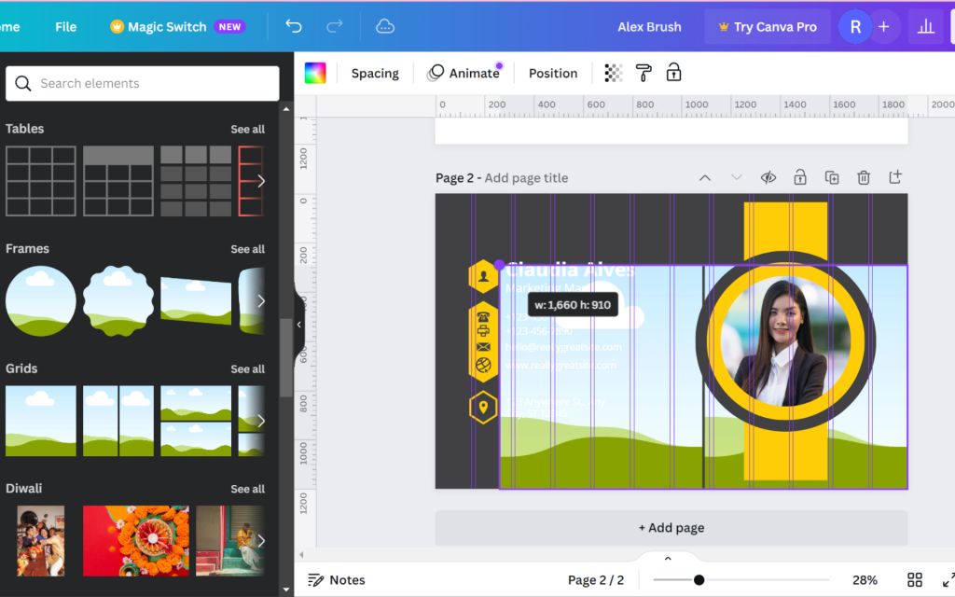Open the transparency checkerboard icon

[x=614, y=73]
